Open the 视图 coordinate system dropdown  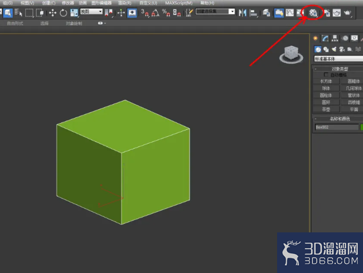pos(91,11)
